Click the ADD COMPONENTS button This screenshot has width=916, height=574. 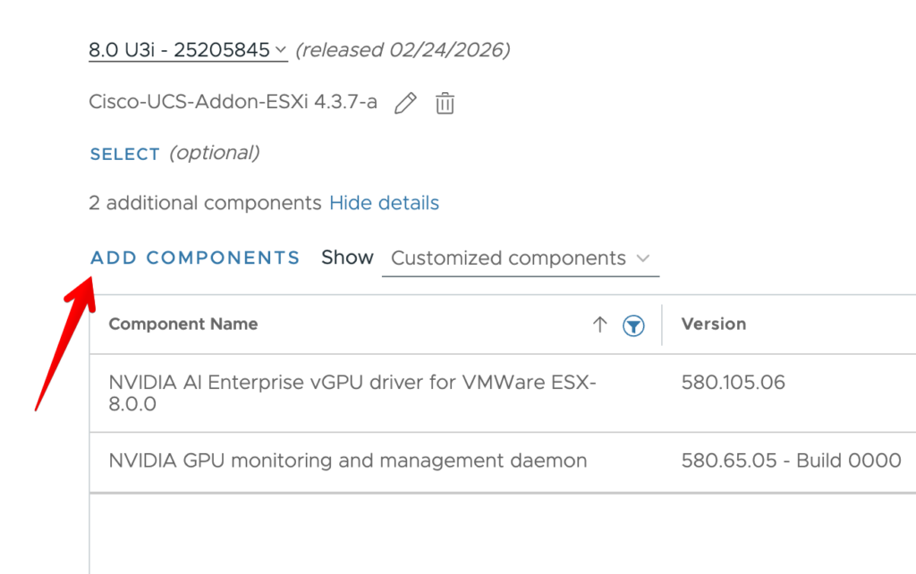pos(195,257)
